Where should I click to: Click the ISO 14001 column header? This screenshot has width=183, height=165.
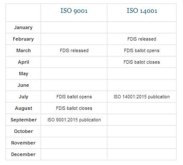pos(142,11)
